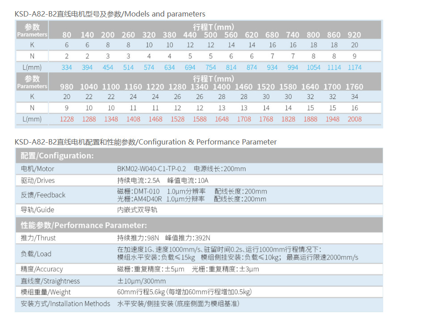The image size is (435, 318).
Task: Click the N value '9' under stroke 920
Action: pos(355,56)
